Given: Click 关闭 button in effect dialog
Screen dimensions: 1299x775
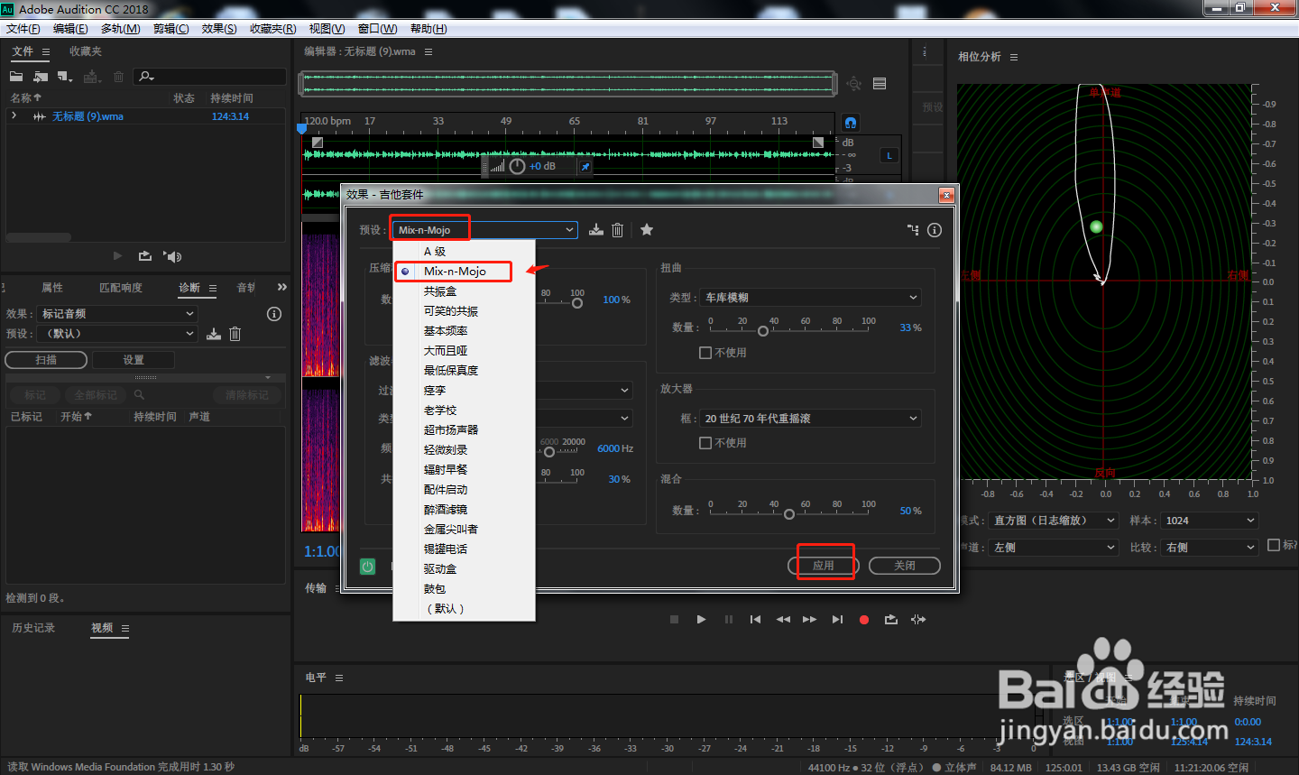Looking at the screenshot, I should (x=905, y=566).
